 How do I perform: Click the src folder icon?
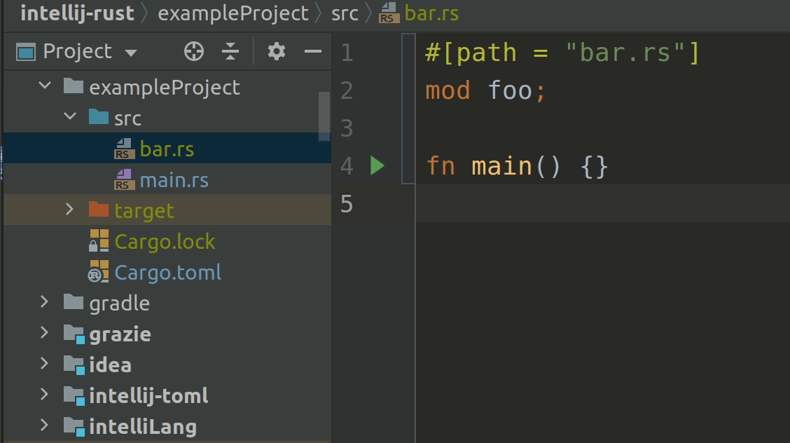pos(99,117)
